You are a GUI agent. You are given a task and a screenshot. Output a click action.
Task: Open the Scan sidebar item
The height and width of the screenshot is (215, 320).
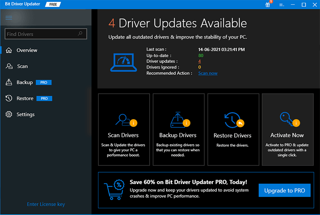[x=22, y=66]
